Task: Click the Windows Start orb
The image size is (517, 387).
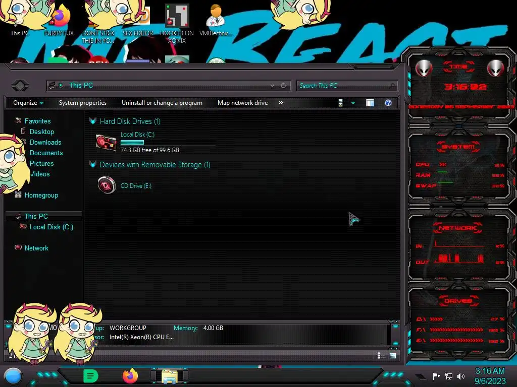Action: (13, 376)
